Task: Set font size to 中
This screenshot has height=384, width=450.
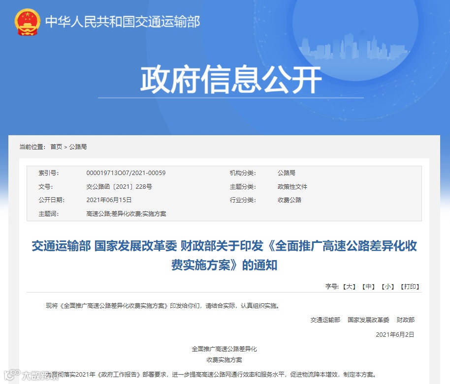Action: pos(368,287)
